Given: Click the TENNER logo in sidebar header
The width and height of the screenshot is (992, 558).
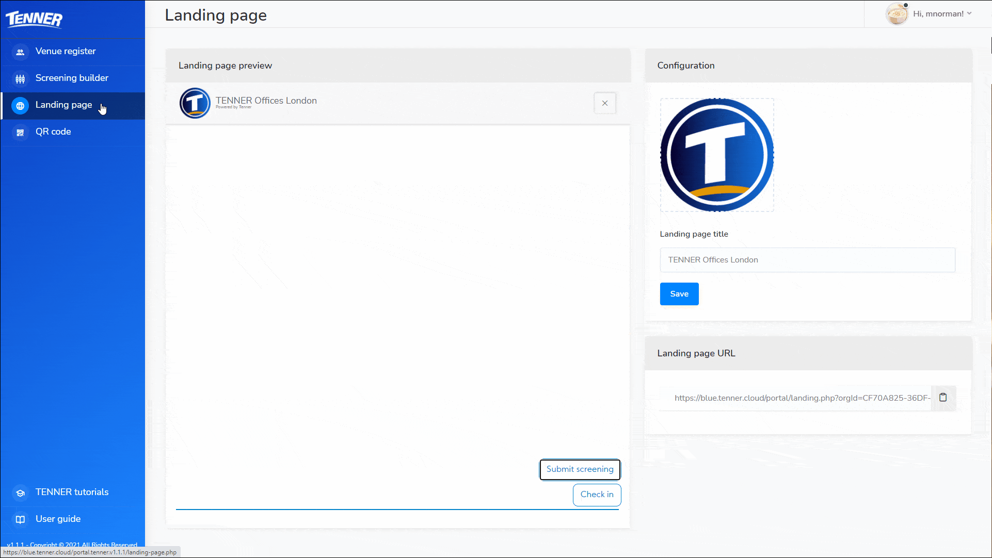Looking at the screenshot, I should point(34,19).
